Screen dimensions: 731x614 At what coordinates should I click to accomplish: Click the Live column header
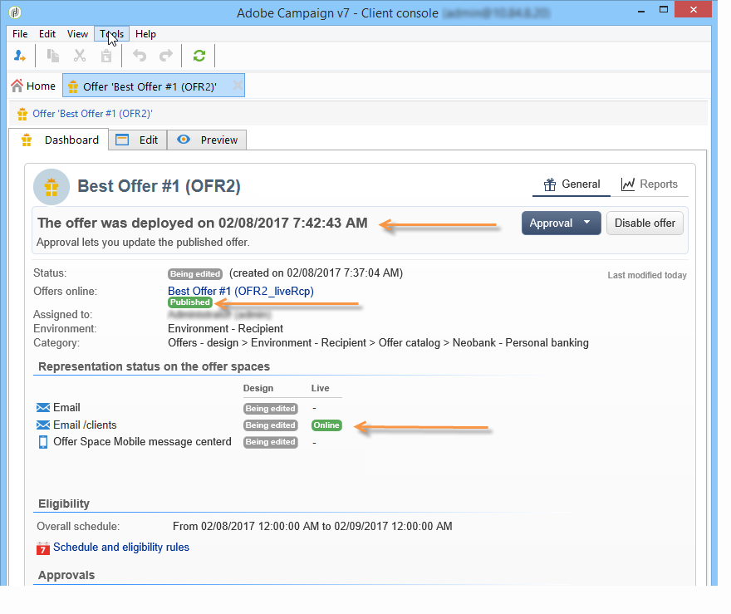pyautogui.click(x=321, y=388)
